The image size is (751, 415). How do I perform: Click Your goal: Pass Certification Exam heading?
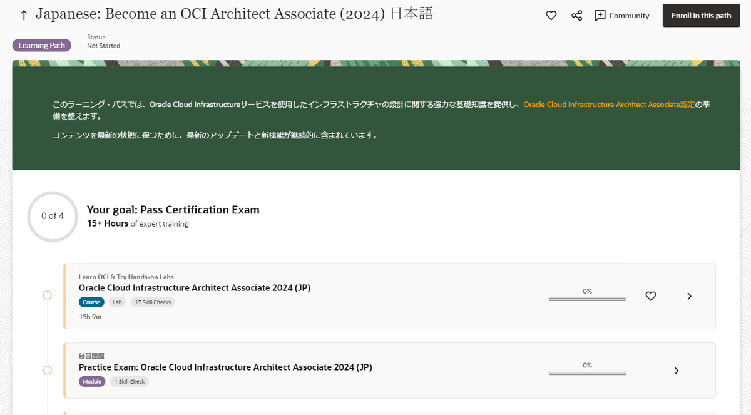(173, 210)
